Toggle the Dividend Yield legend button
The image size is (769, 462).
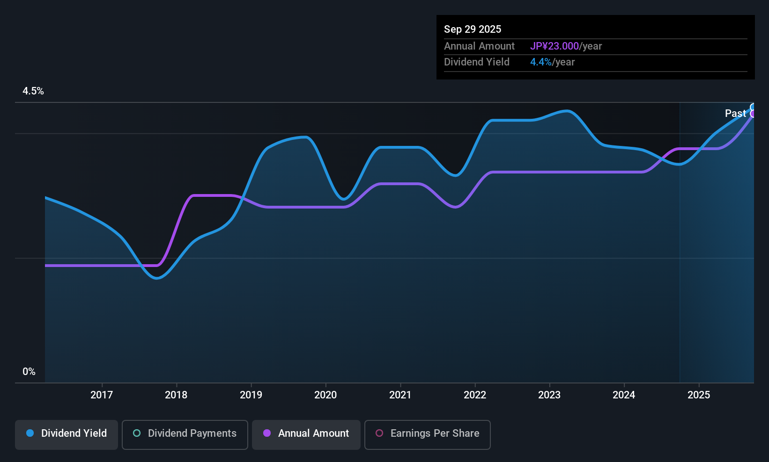click(x=67, y=433)
